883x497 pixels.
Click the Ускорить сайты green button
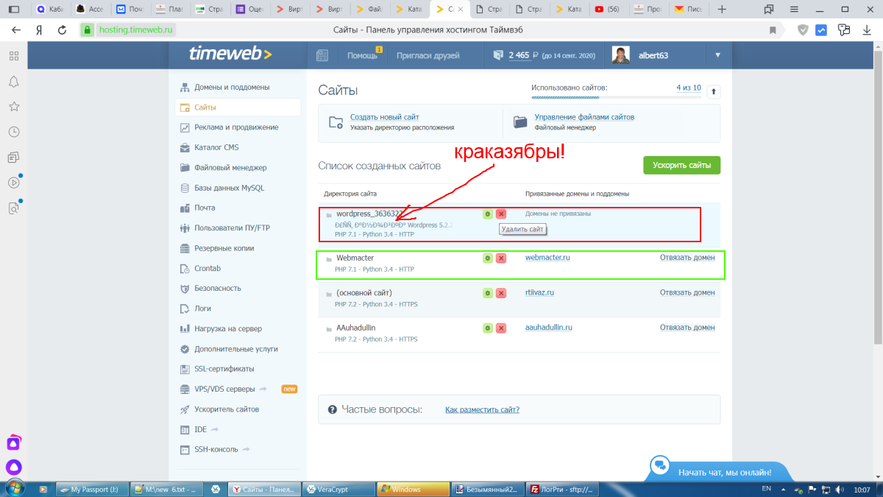[x=681, y=165]
